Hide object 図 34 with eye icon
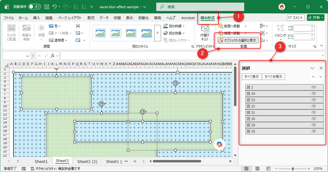328x172 pixels. click(x=314, y=94)
